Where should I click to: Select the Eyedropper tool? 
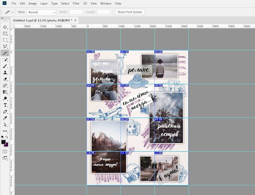click(x=5, y=118)
